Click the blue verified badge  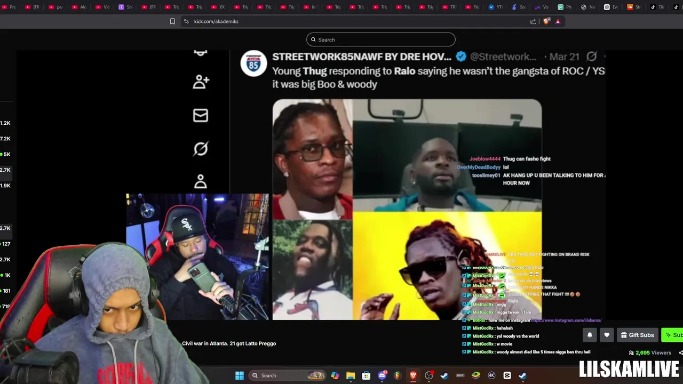(x=461, y=57)
